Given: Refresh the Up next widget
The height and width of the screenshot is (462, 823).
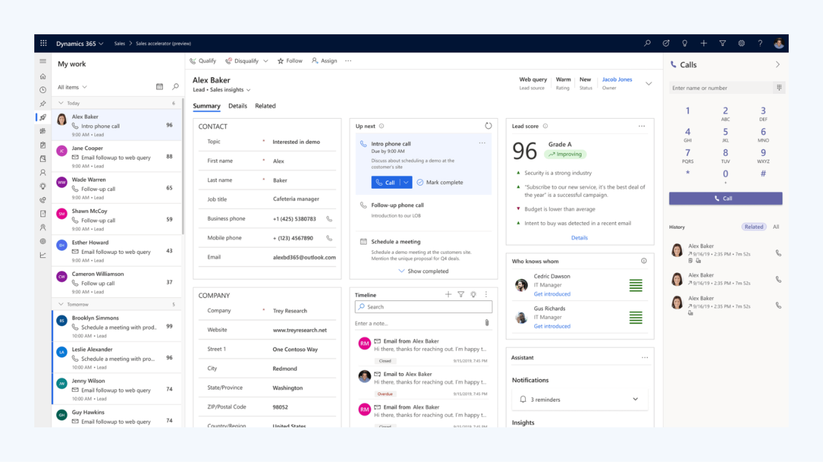Looking at the screenshot, I should 488,126.
